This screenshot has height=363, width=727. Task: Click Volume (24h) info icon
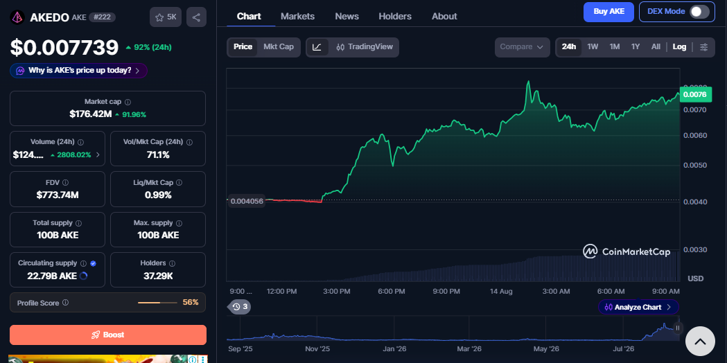pos(80,142)
